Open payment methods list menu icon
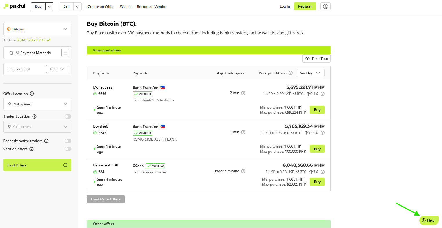Image resolution: width=442 pixels, height=228 pixels. coord(65,53)
